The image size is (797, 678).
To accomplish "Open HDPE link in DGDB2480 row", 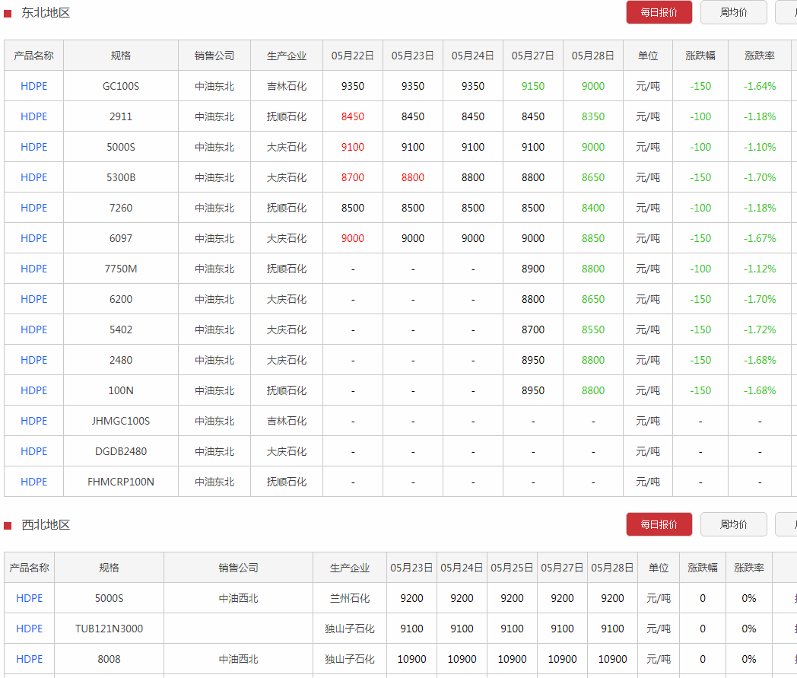I will 33,451.
